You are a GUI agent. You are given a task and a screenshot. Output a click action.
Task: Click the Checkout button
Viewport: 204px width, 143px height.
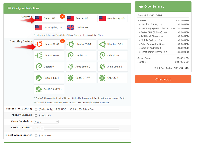pyautogui.click(x=163, y=79)
